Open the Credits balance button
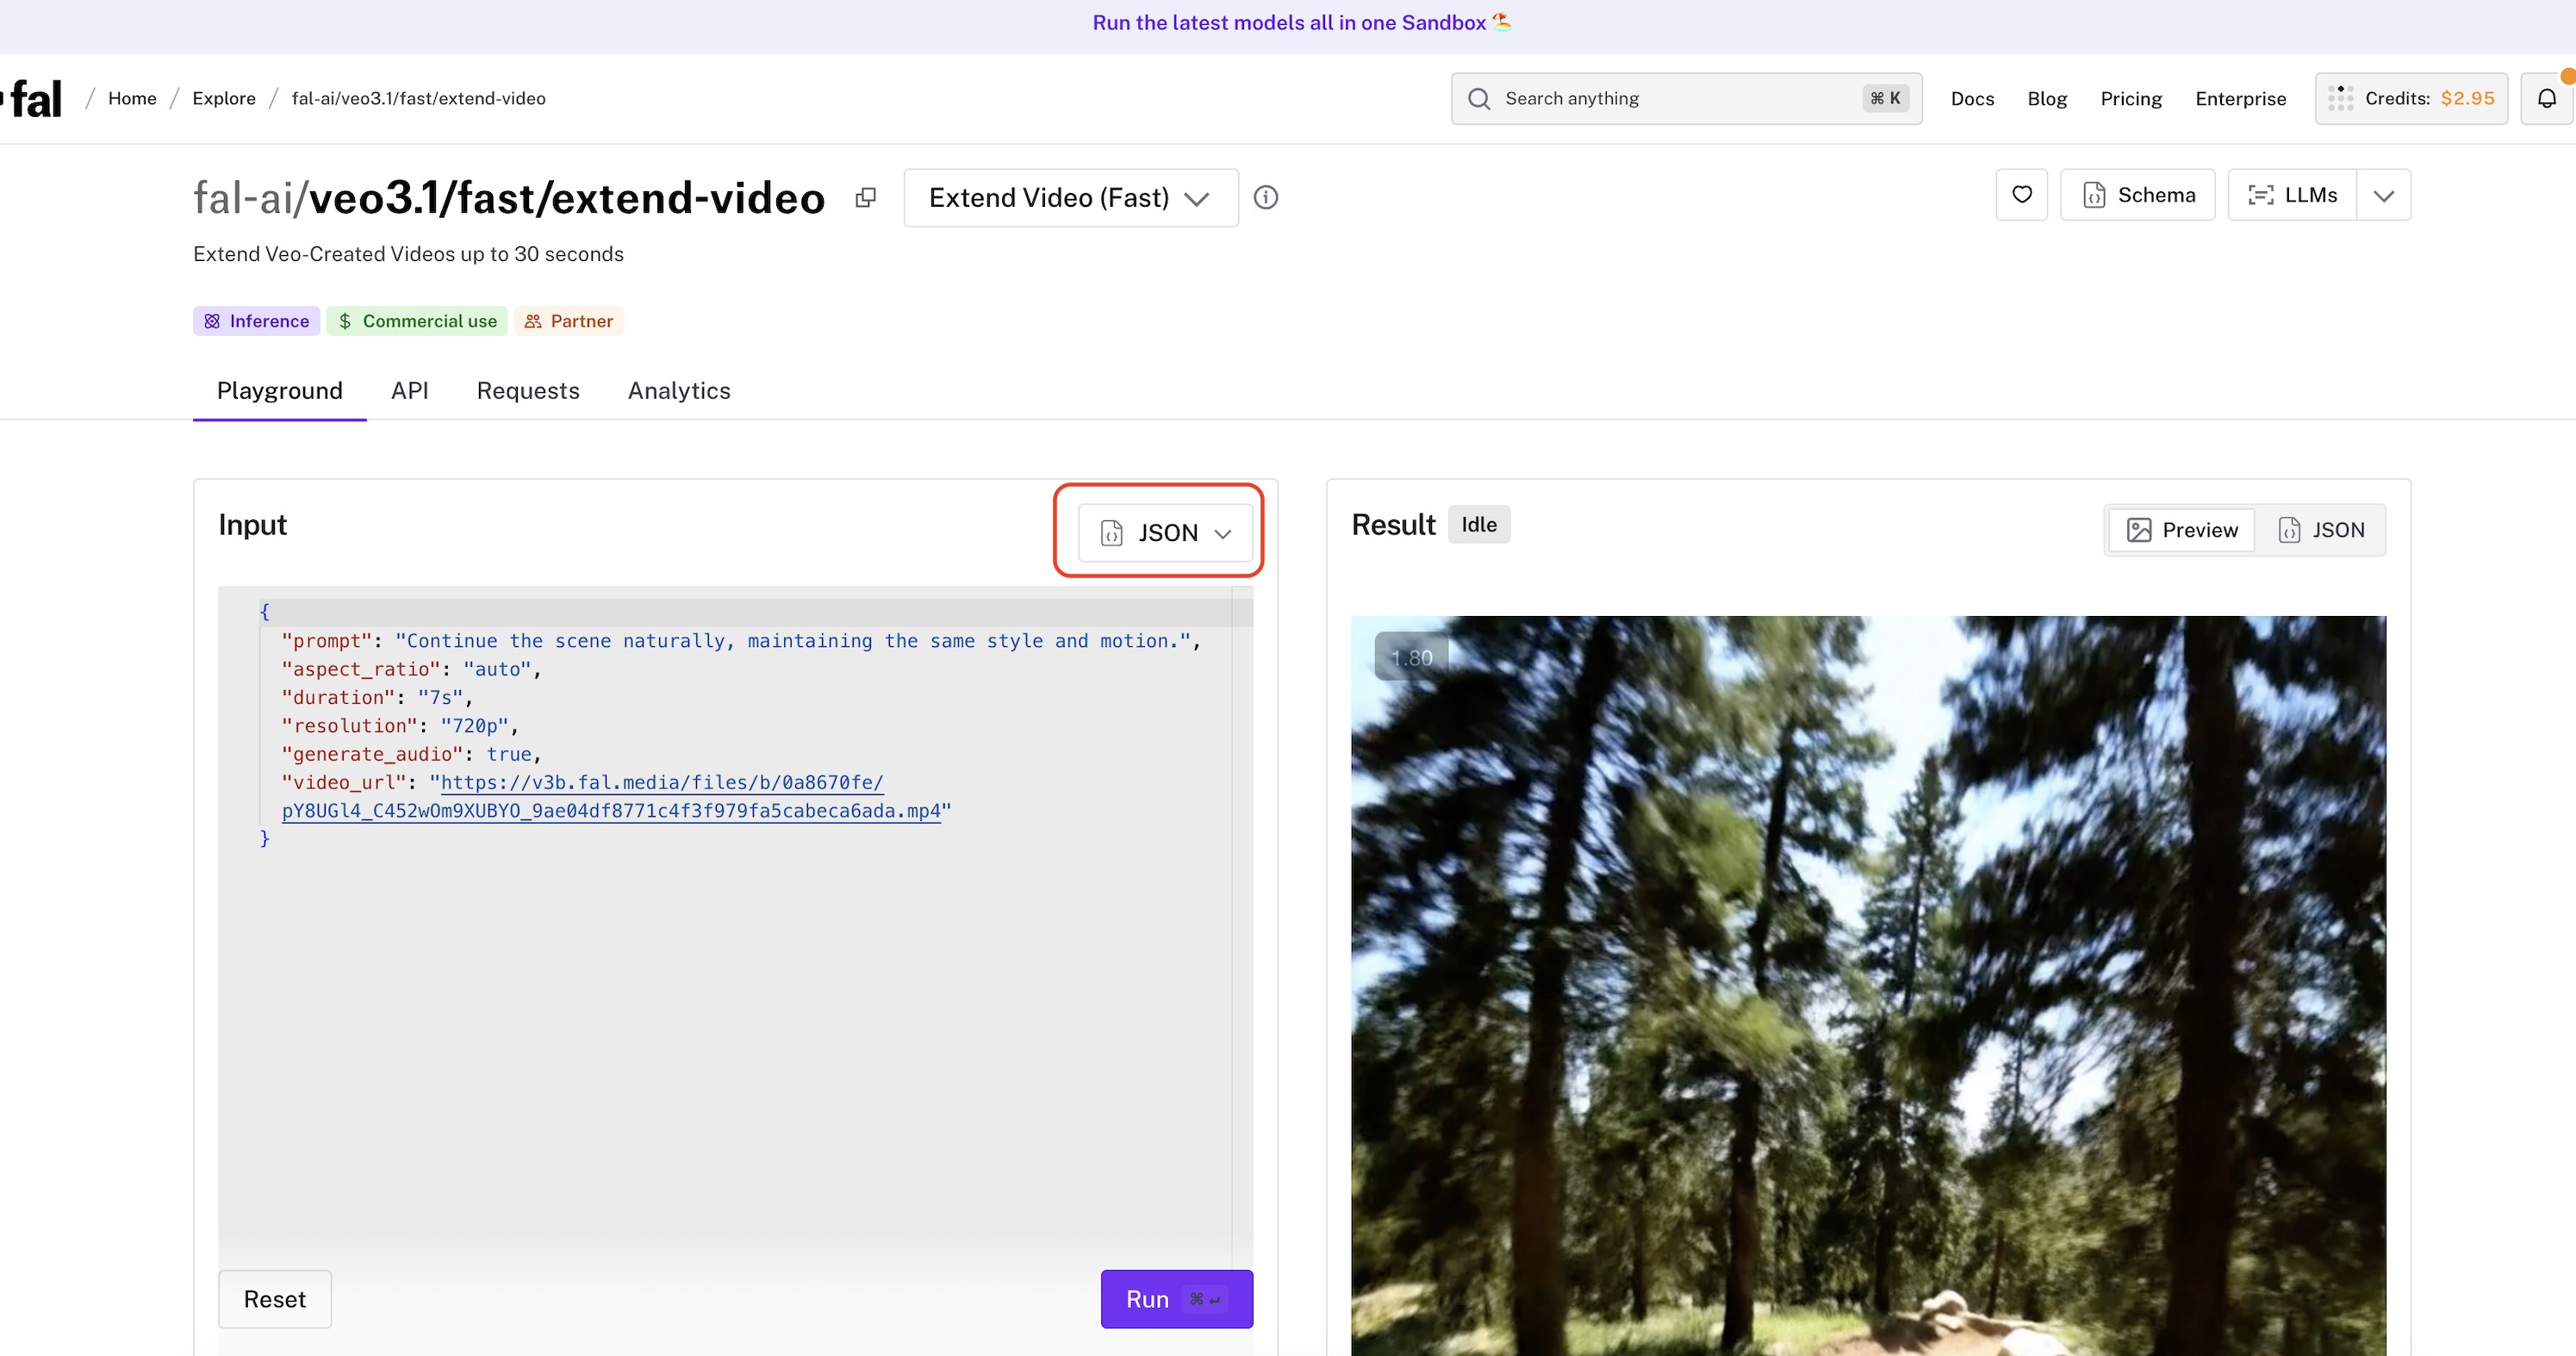Viewport: 2576px width, 1356px height. click(x=2410, y=98)
